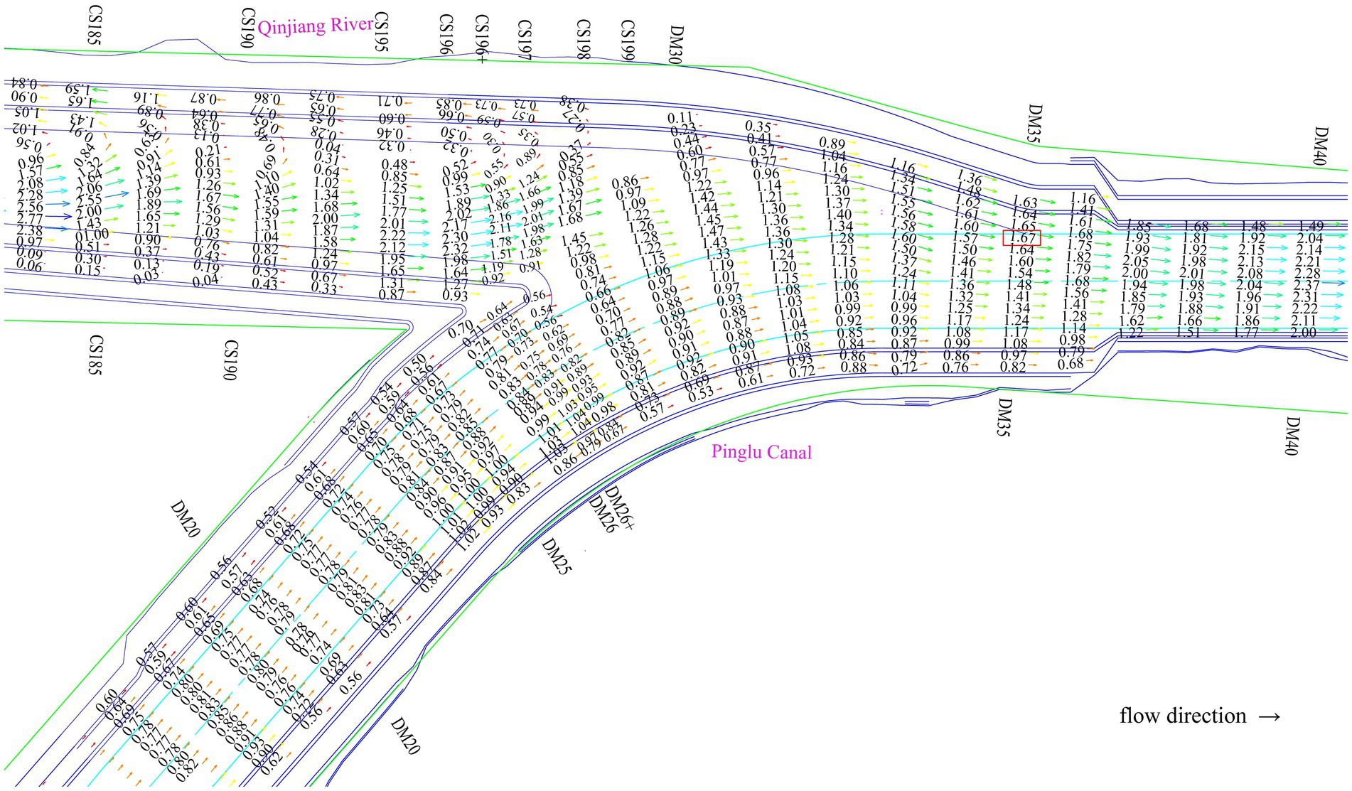
Task: Click the CS198 cross-section label
Action: coord(583,40)
